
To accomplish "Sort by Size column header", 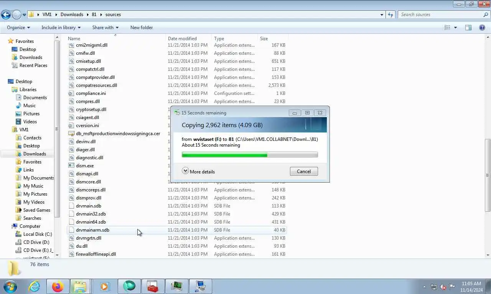I will click(x=273, y=39).
